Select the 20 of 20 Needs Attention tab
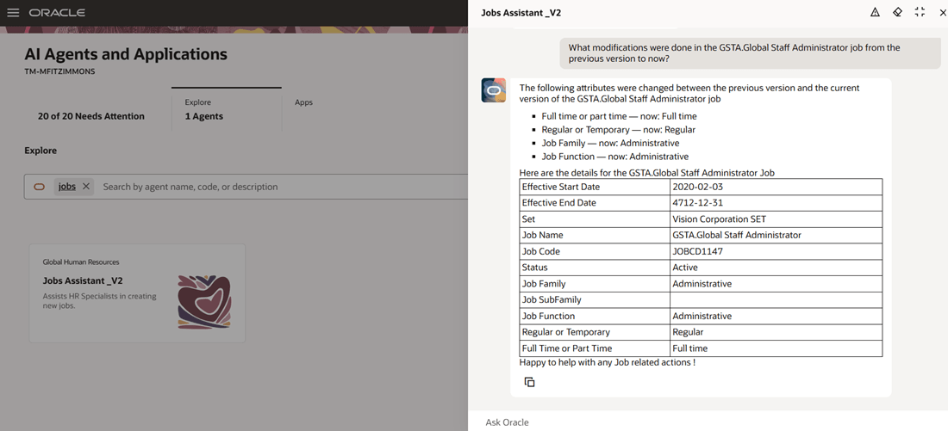 pyautogui.click(x=90, y=116)
